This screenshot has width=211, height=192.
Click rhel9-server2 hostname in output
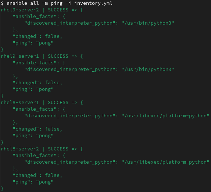[20, 10]
